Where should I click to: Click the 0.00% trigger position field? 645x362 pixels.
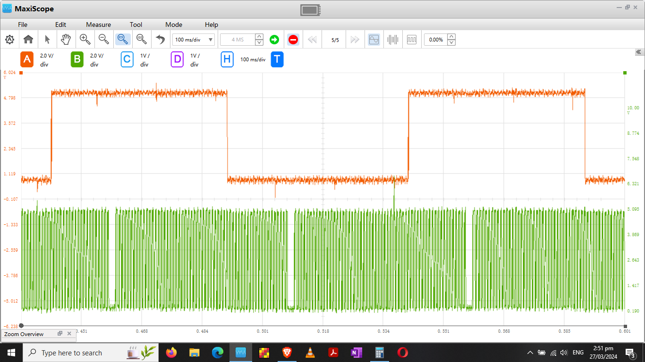pyautogui.click(x=435, y=40)
